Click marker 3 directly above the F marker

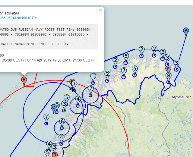coord(167,58)
